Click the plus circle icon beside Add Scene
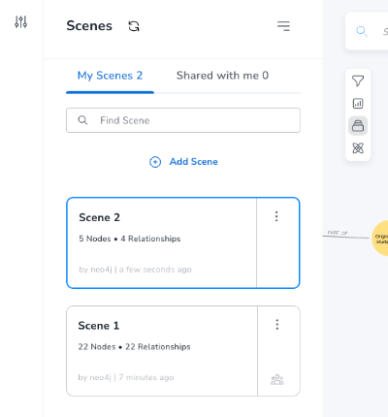The width and height of the screenshot is (388, 417). [x=155, y=162]
